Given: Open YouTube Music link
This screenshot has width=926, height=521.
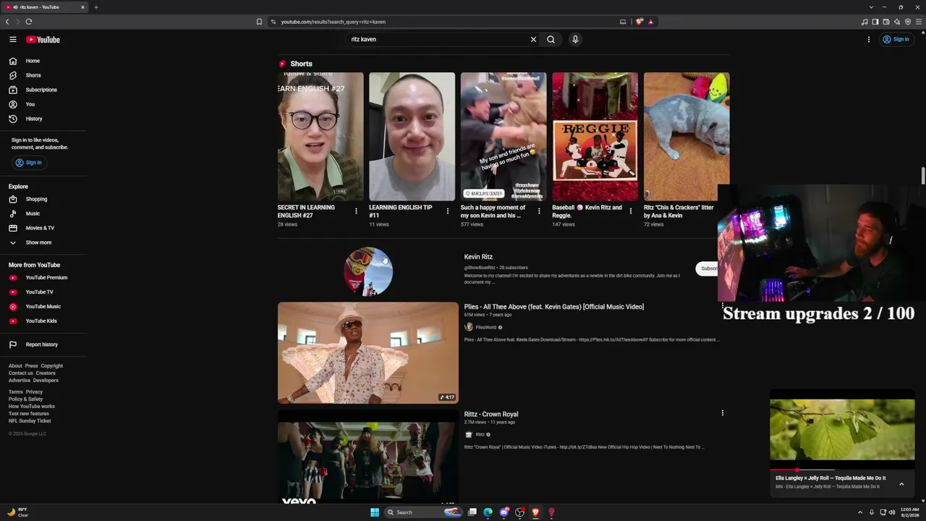Looking at the screenshot, I should [43, 307].
